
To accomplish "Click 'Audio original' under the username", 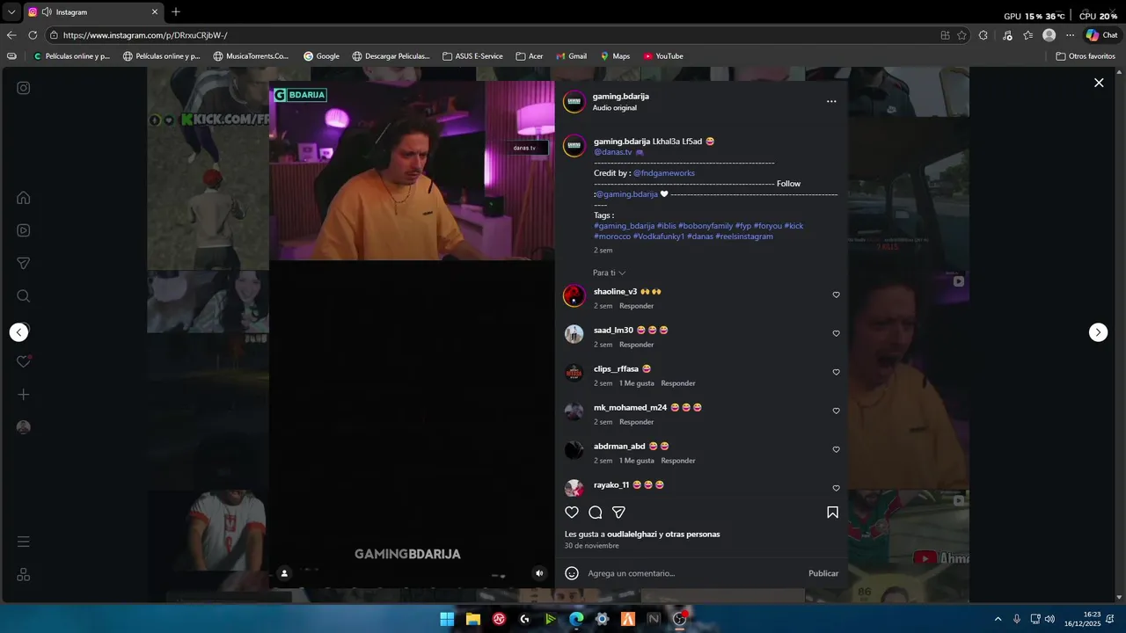I will pos(615,108).
